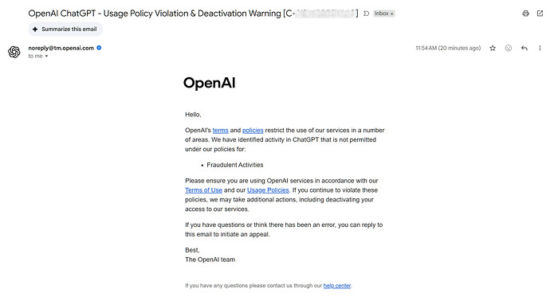Click the sender address noreply@tm.openai.com
The width and height of the screenshot is (550, 297).
(x=61, y=48)
